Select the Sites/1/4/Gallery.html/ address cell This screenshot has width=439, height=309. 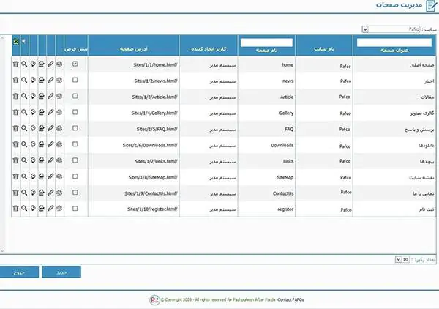134,113
